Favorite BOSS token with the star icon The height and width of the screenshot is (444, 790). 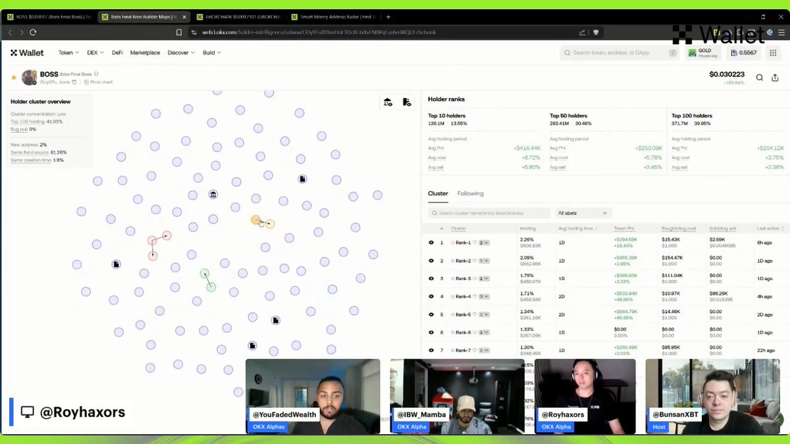[13, 78]
